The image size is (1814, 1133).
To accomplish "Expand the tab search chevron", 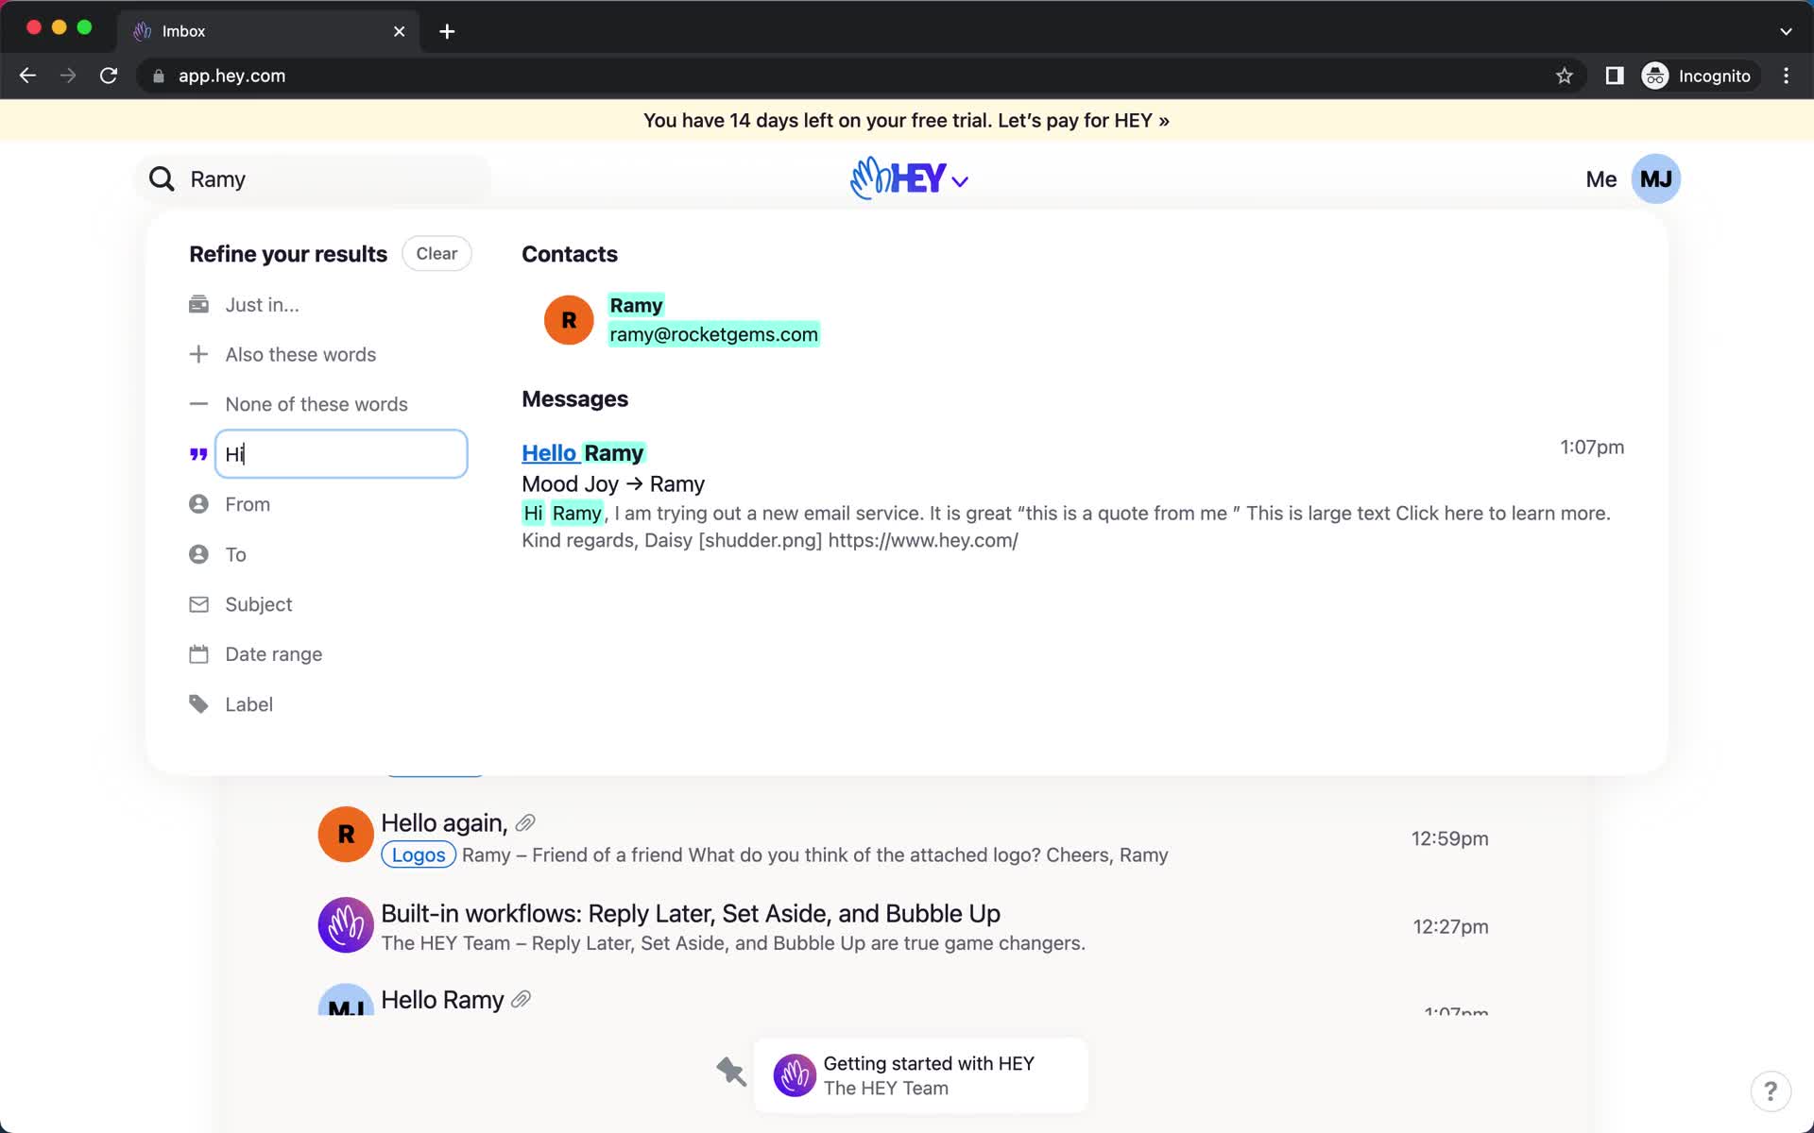I will (x=1786, y=31).
